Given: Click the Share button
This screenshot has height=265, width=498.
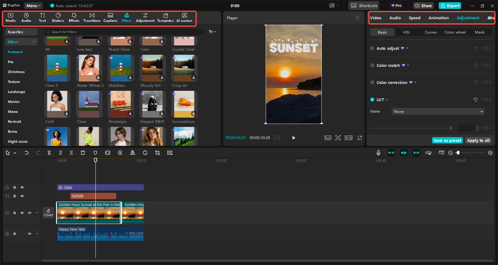Looking at the screenshot, I should (x=423, y=6).
